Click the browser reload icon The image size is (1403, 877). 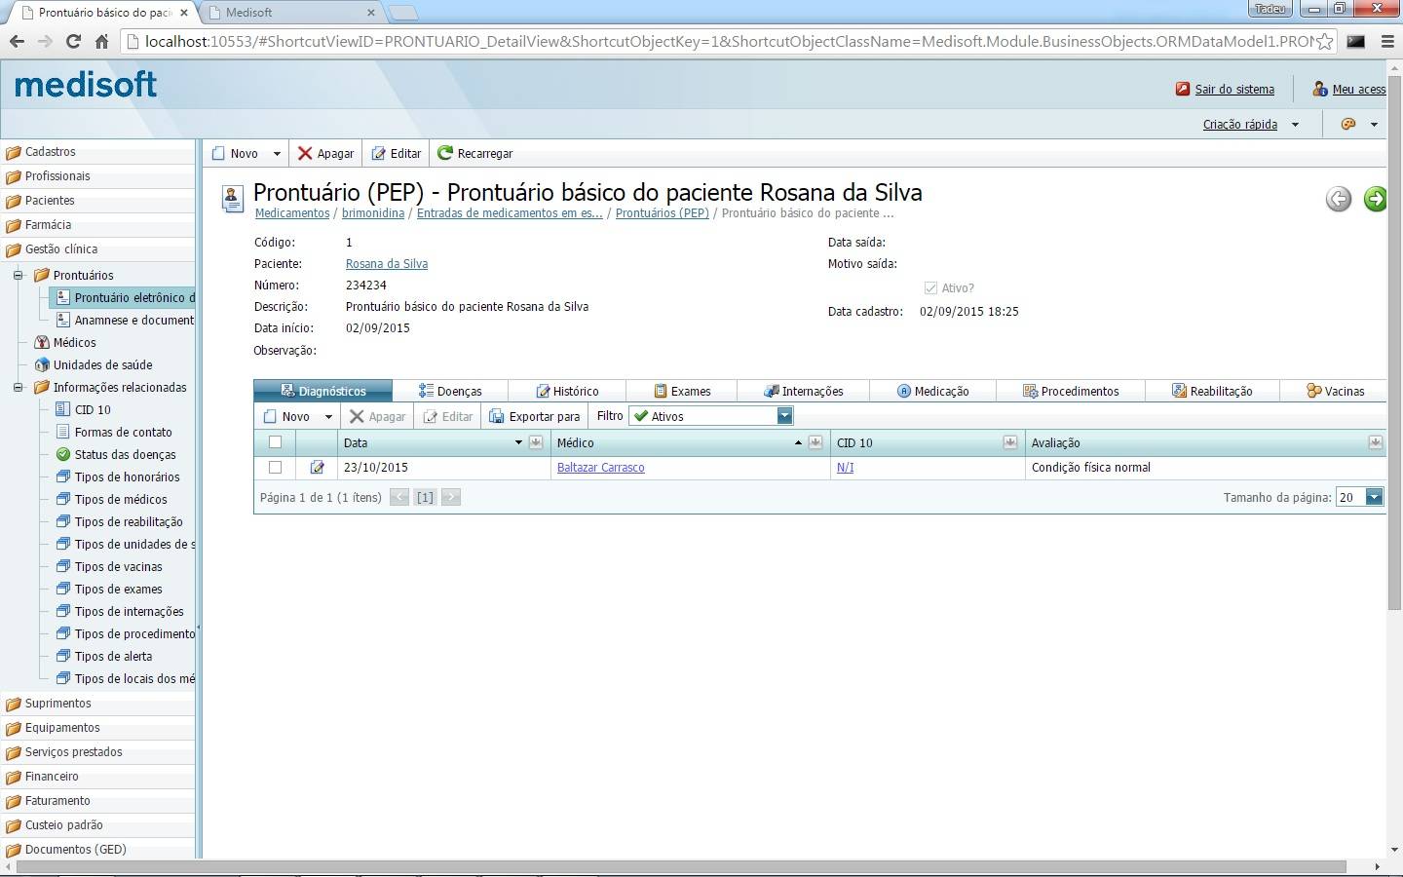click(x=73, y=41)
